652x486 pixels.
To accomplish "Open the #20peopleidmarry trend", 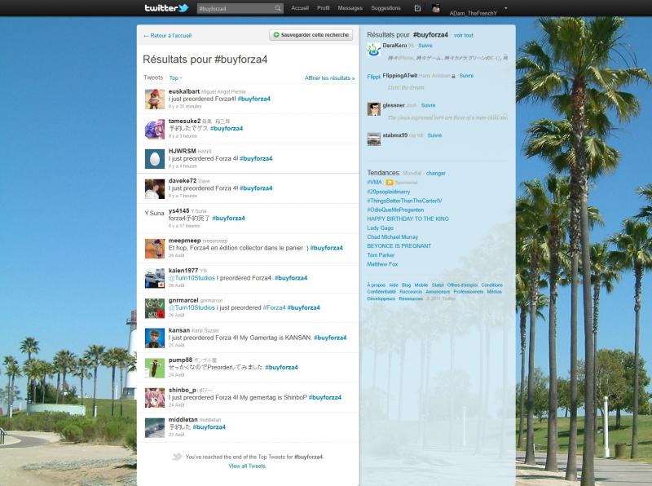I will click(x=389, y=192).
